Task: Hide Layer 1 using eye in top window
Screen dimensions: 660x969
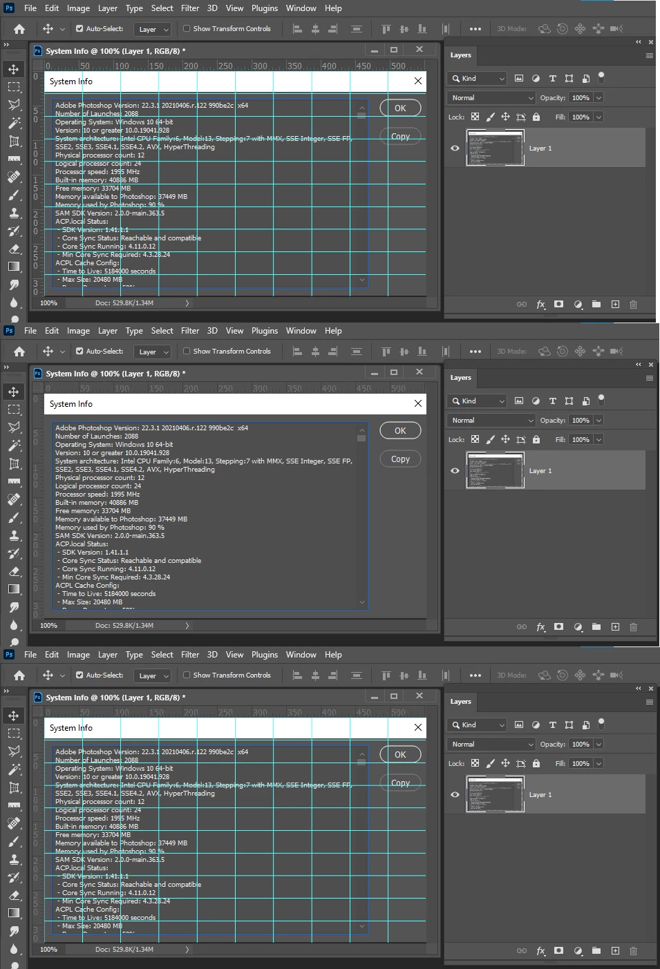Action: (455, 148)
